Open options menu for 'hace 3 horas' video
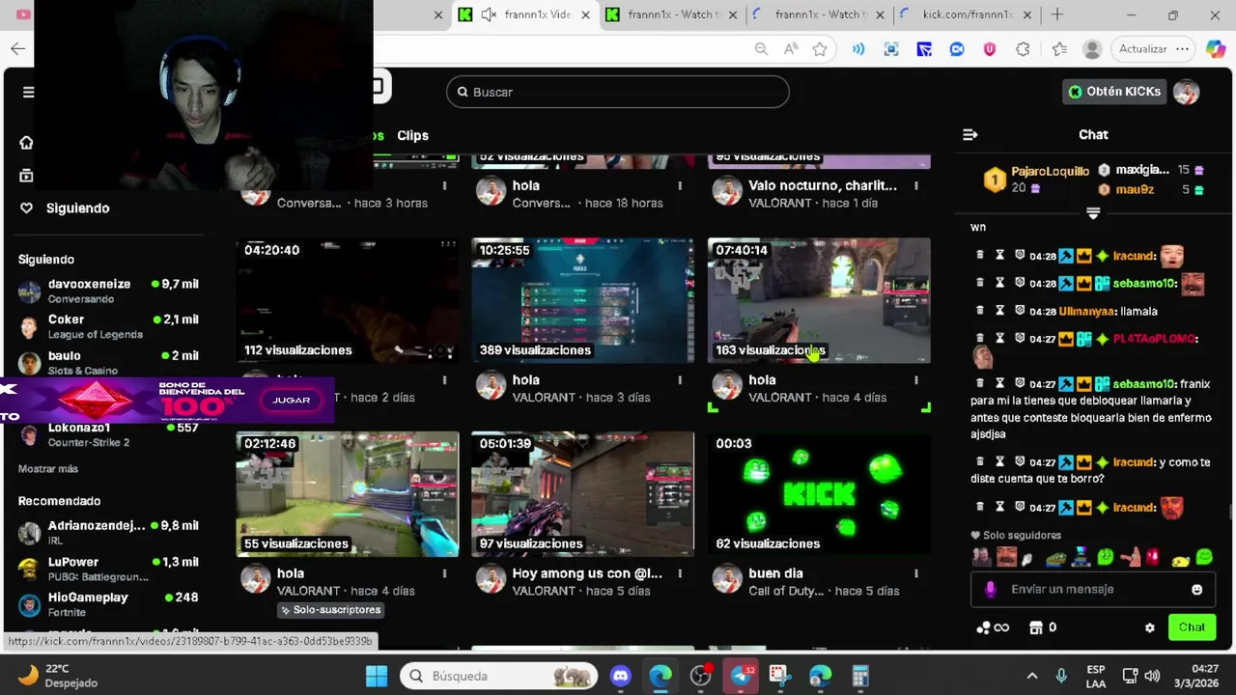 pyautogui.click(x=444, y=185)
